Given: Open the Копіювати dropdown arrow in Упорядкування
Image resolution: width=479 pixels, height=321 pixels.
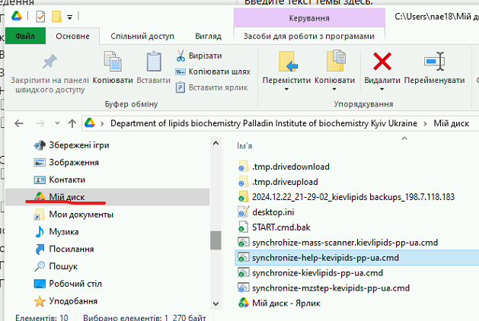Looking at the screenshot, I should [334, 90].
